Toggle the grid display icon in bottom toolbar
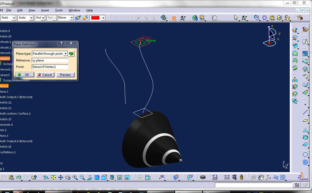The image size is (312, 193). click(283, 177)
